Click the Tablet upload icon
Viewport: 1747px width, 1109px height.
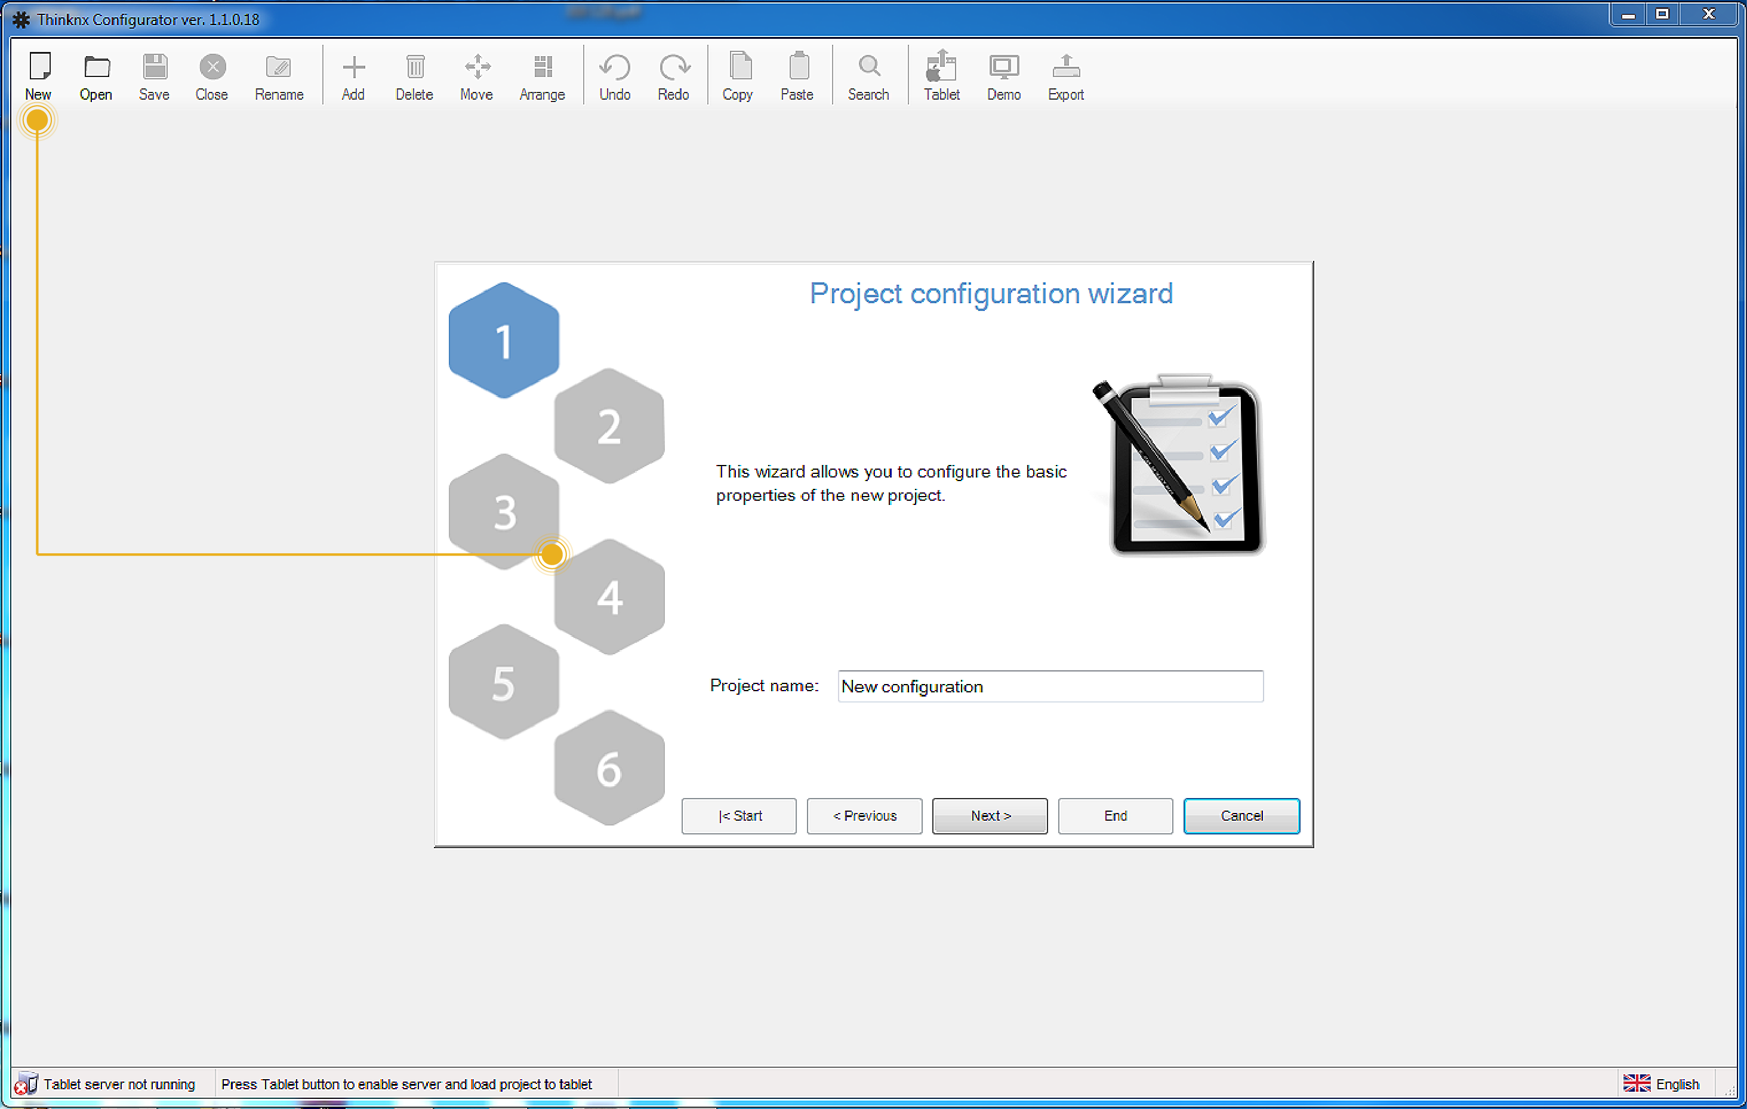[941, 67]
